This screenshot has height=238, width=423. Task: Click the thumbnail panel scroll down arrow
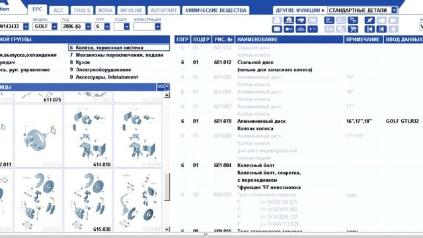167,229
